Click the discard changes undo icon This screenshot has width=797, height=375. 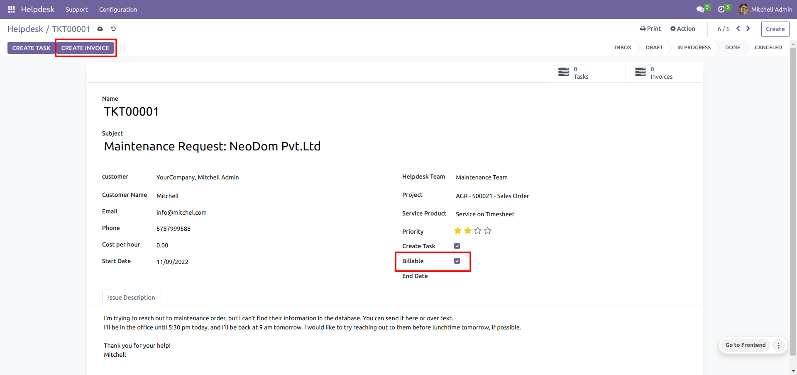coord(113,29)
